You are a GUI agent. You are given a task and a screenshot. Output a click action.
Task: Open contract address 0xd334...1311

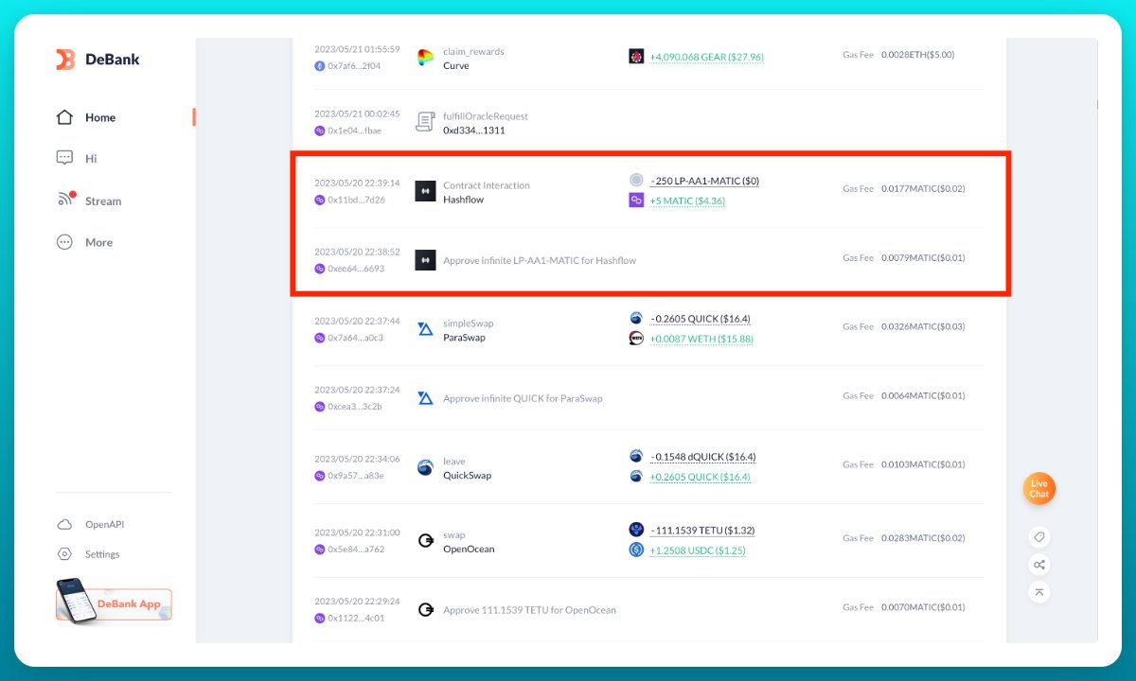474,131
